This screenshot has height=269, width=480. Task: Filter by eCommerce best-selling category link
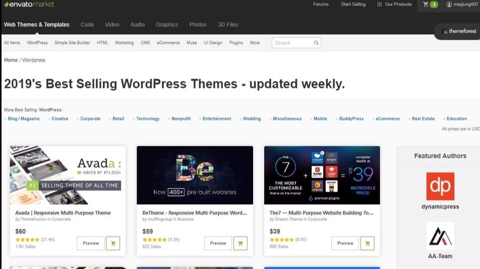pos(388,119)
